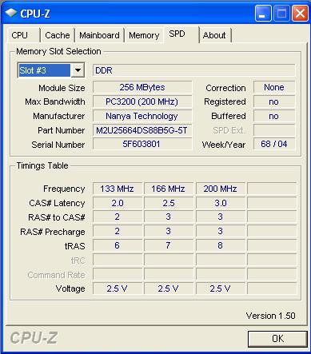
Task: Expand the memory slot dropdown arrow
Action: click(x=78, y=70)
